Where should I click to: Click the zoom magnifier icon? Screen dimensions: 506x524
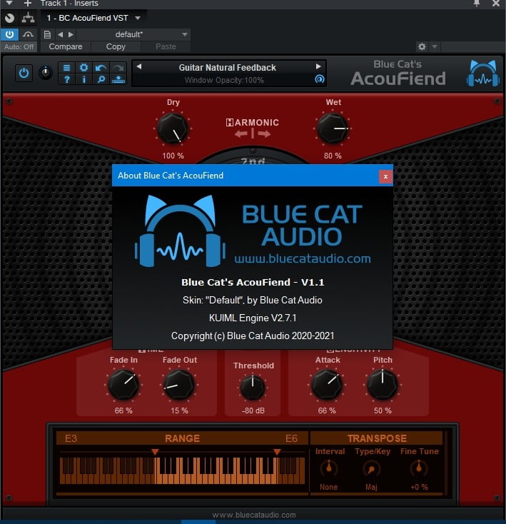point(101,80)
